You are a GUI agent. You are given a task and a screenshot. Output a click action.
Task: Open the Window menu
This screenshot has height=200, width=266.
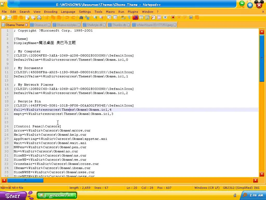[x=148, y=12]
